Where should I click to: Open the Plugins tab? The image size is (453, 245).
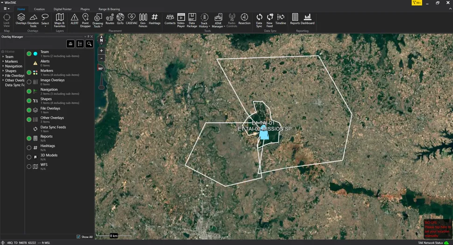pyautogui.click(x=85, y=9)
